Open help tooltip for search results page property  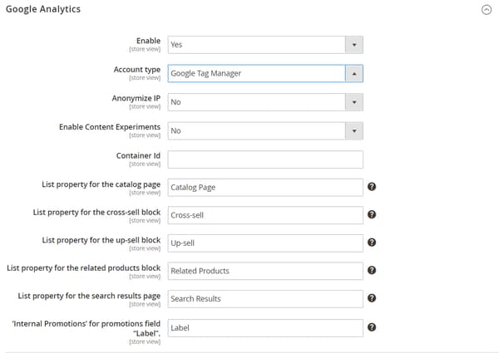coord(372,298)
